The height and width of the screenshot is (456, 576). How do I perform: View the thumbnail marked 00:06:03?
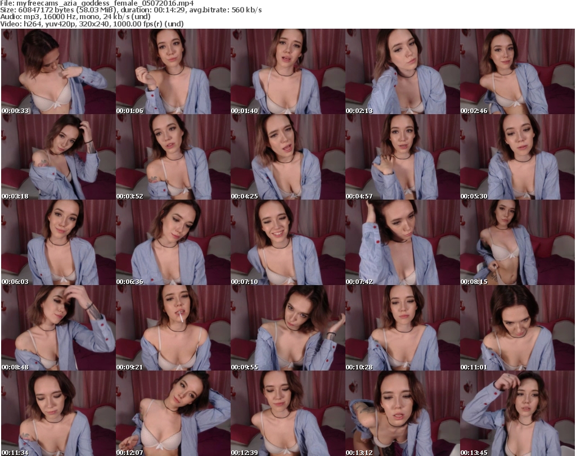[x=58, y=243]
